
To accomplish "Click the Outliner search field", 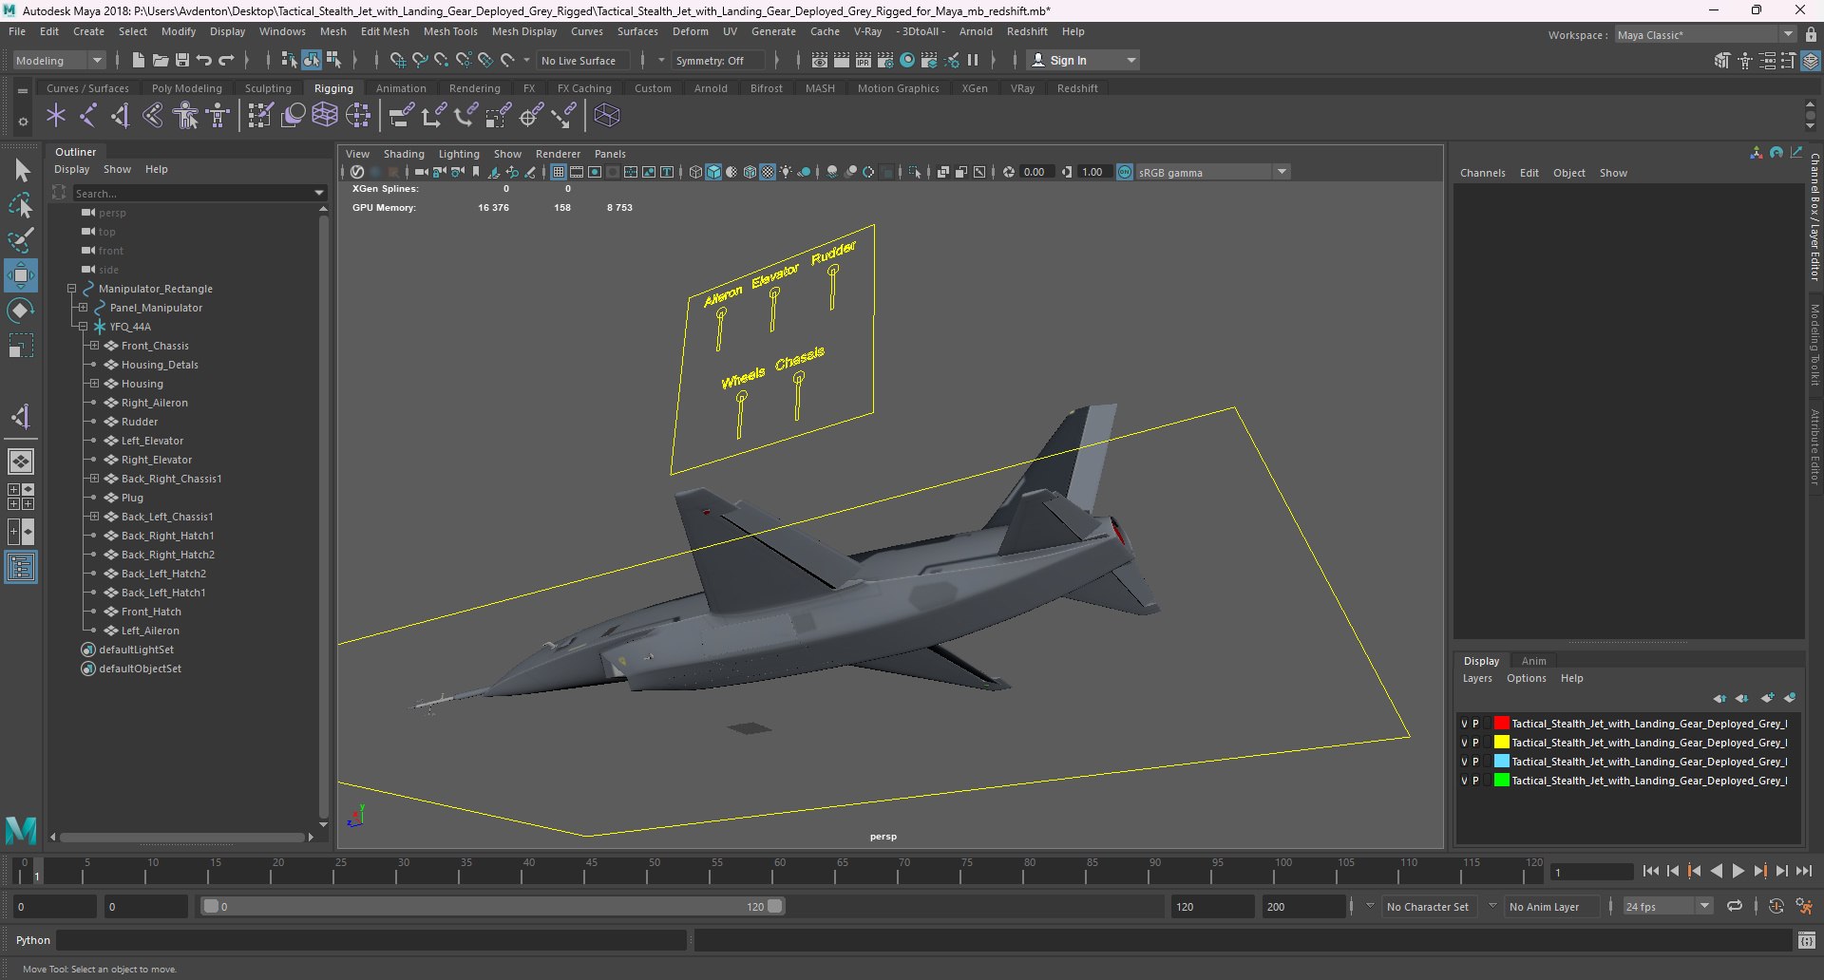I will 199,193.
